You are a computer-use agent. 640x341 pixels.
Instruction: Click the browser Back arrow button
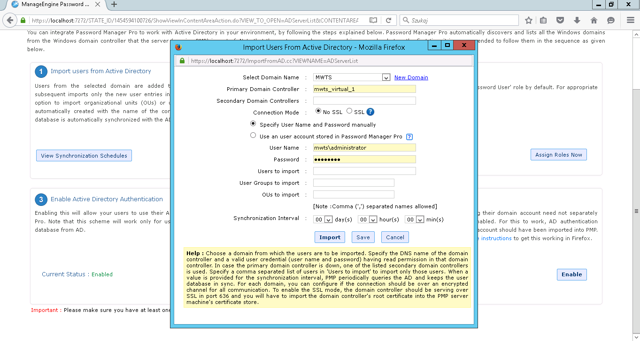(x=10, y=21)
